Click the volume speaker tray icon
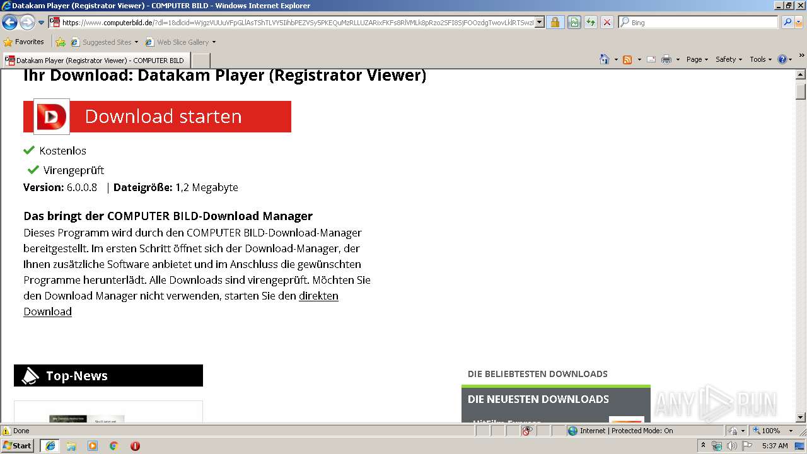The image size is (807, 454). click(731, 446)
